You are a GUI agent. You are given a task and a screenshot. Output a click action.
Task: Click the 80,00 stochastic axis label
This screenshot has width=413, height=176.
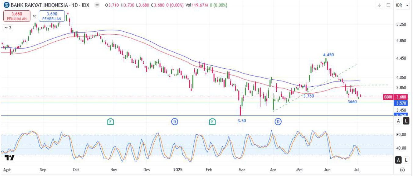click(401, 135)
